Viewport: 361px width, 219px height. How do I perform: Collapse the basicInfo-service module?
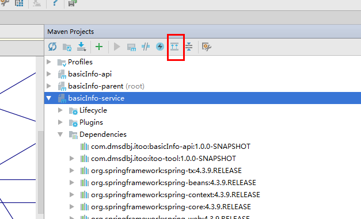click(x=49, y=98)
